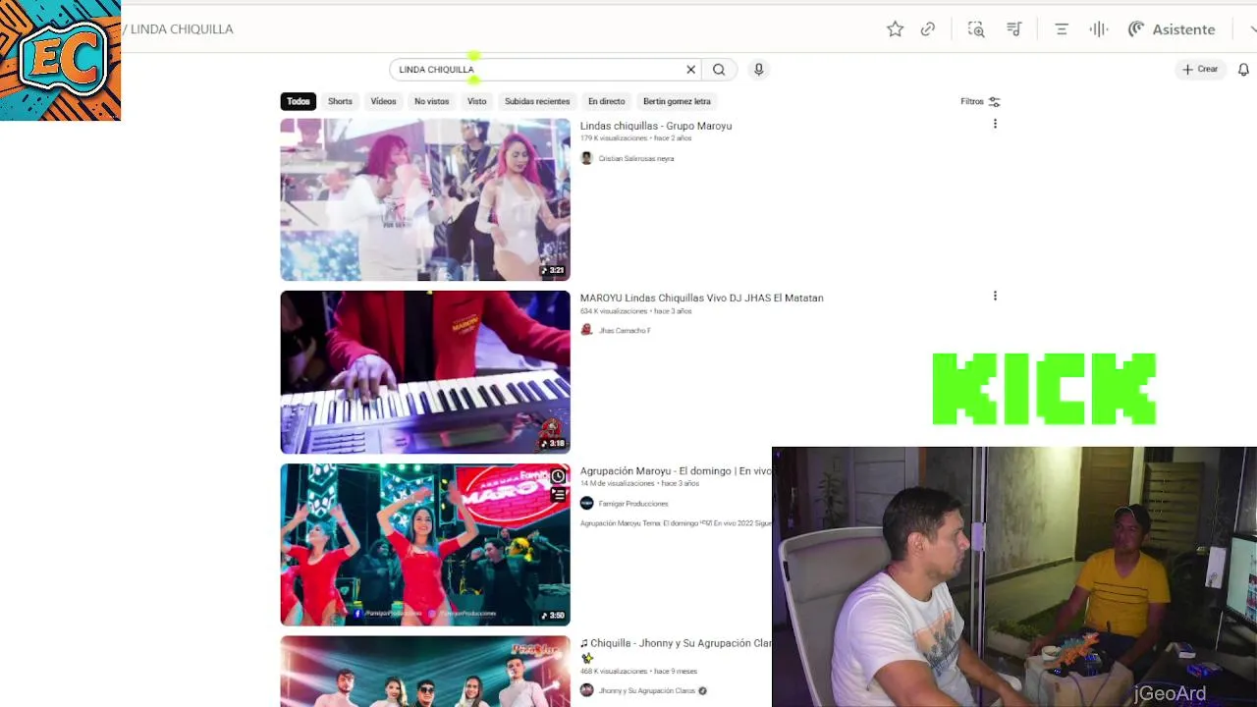Open Jhas Camacho F channel

625,331
